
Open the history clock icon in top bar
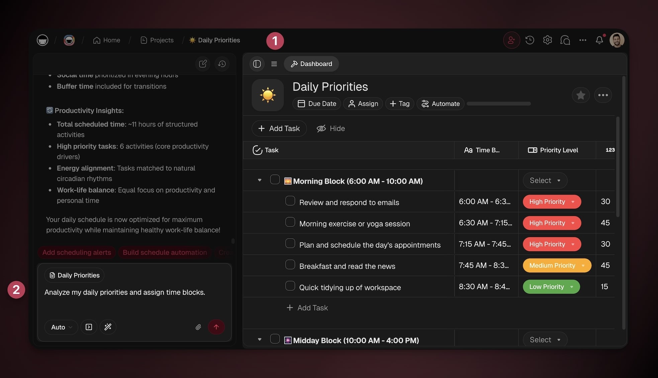530,40
